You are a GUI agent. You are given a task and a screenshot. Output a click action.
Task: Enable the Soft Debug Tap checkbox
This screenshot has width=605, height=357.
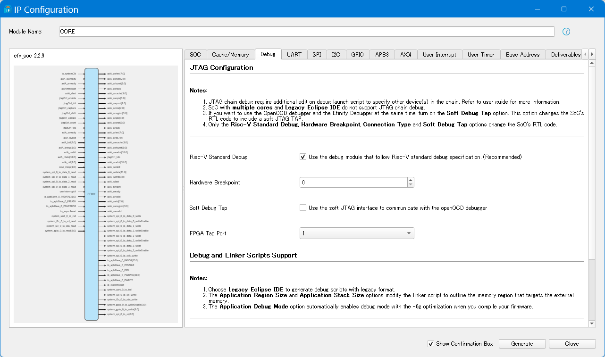pyautogui.click(x=303, y=208)
